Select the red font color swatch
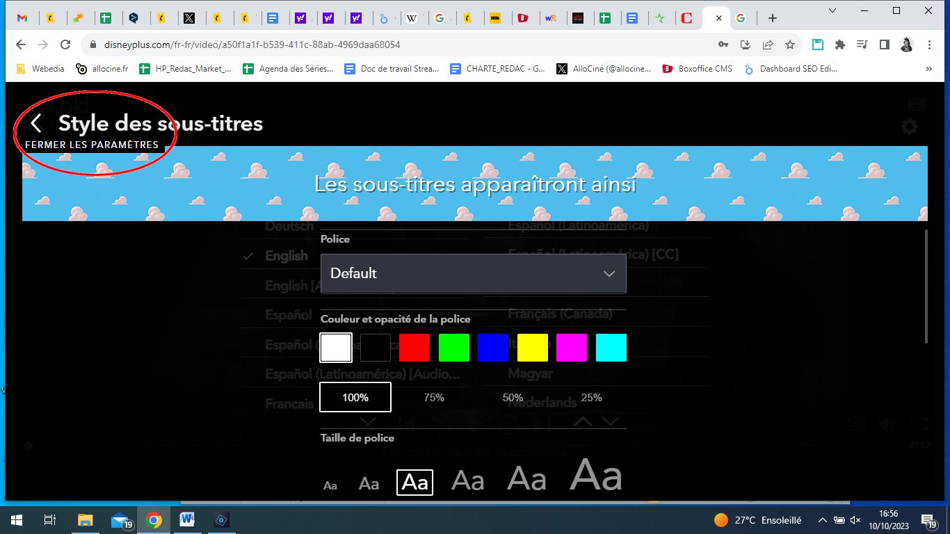This screenshot has width=950, height=534. coord(414,348)
